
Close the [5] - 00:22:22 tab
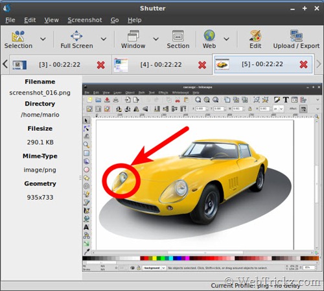pyautogui.click(x=303, y=64)
